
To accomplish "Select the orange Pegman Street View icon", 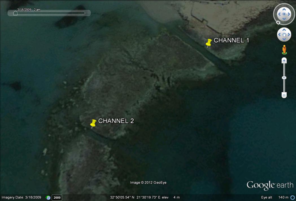I will point(284,50).
